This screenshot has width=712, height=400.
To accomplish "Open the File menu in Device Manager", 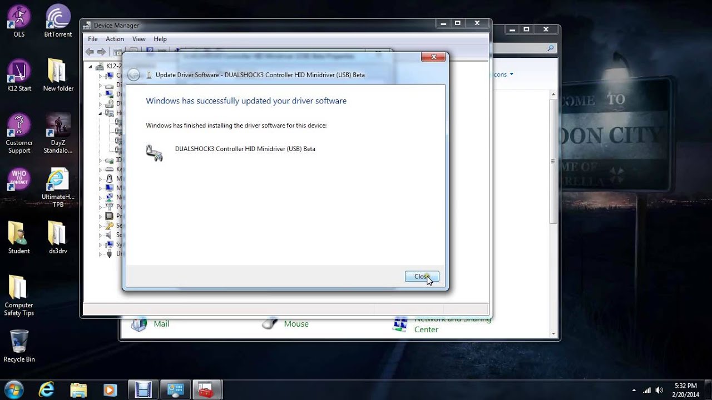I will [93, 39].
